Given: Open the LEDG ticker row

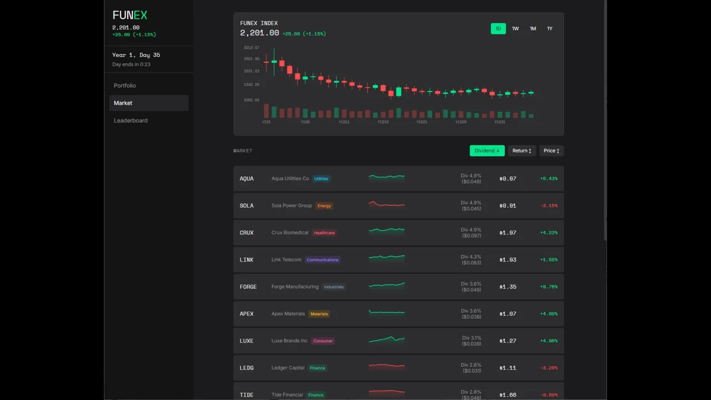Looking at the screenshot, I should 398,368.
